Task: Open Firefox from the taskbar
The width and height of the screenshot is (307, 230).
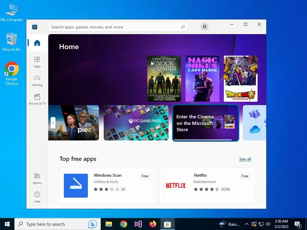Action: 153,224
